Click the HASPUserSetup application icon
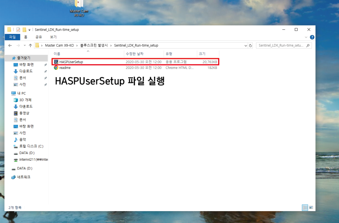 [56, 62]
